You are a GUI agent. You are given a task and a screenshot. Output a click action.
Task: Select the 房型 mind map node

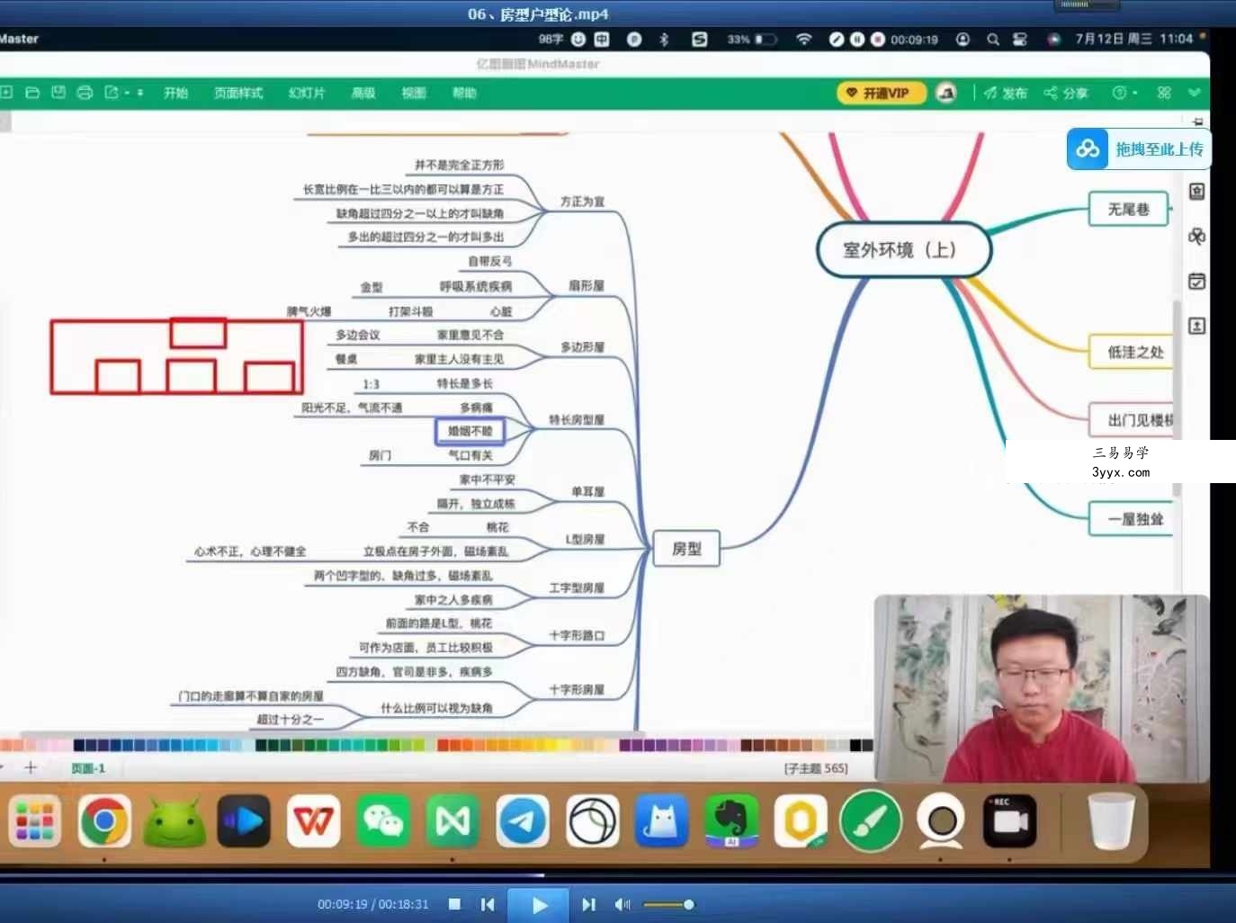[686, 548]
